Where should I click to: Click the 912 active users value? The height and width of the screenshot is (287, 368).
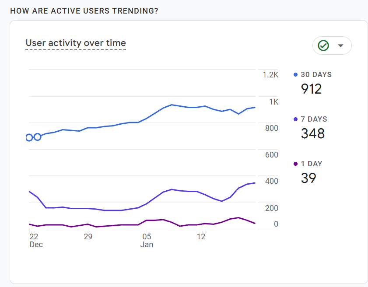coord(311,89)
